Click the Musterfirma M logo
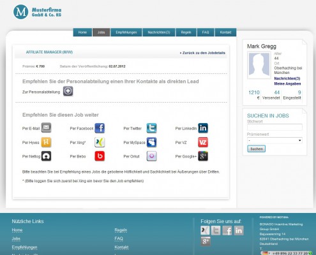Image resolution: width=316 pixels, height=255 pixels. [x=20, y=12]
